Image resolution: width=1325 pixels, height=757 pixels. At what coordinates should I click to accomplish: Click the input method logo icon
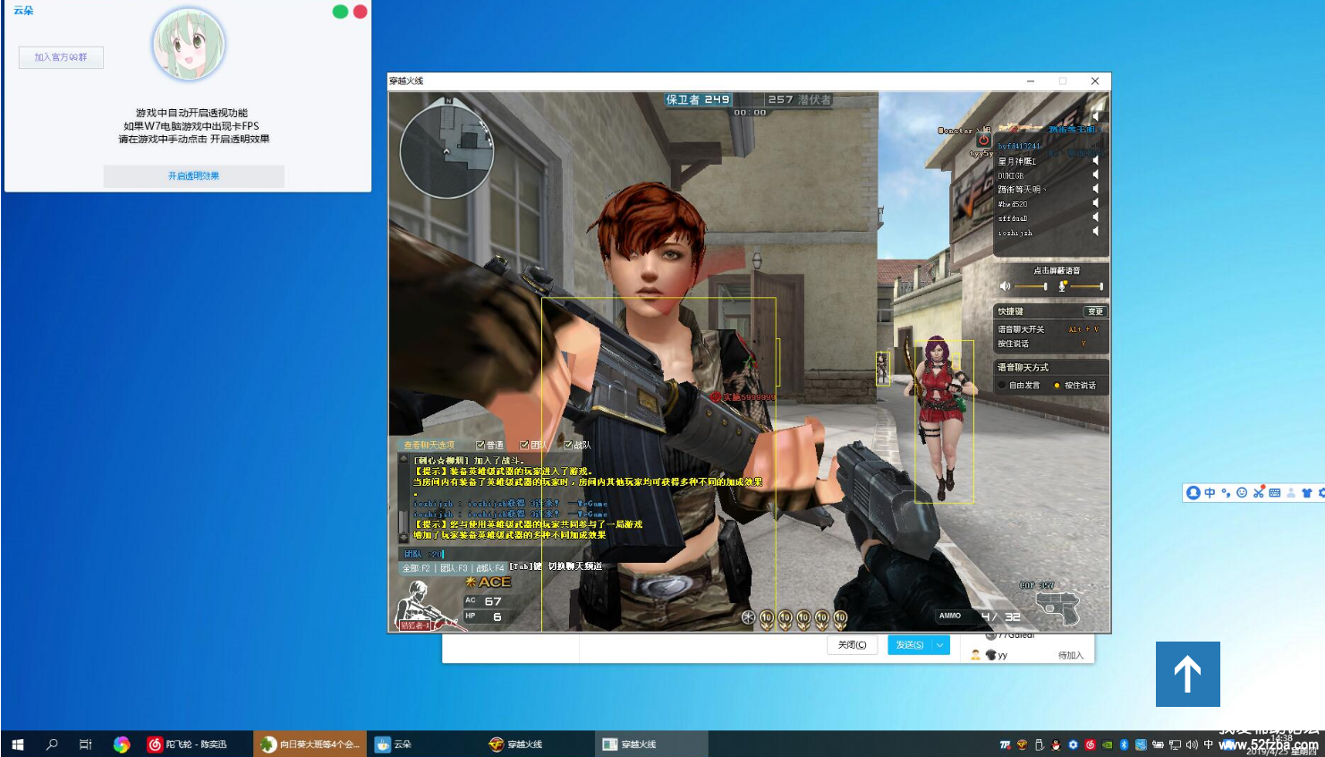[1193, 493]
